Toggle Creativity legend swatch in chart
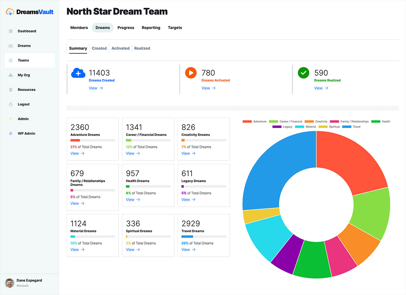 (x=309, y=122)
